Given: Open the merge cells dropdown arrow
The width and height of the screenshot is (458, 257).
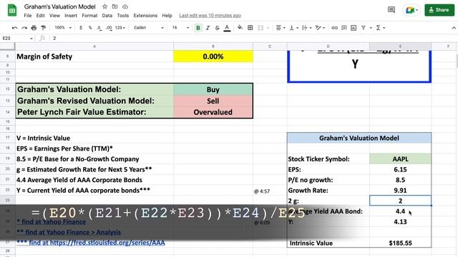Looking at the screenshot, I should coord(268,28).
